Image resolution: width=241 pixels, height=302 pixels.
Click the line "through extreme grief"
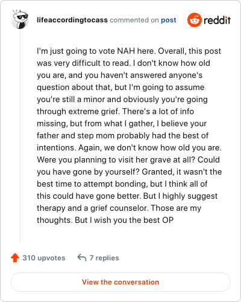pyautogui.click(x=115, y=112)
